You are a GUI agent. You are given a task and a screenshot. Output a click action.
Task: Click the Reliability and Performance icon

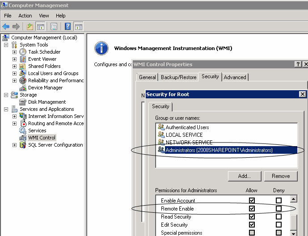click(23, 80)
